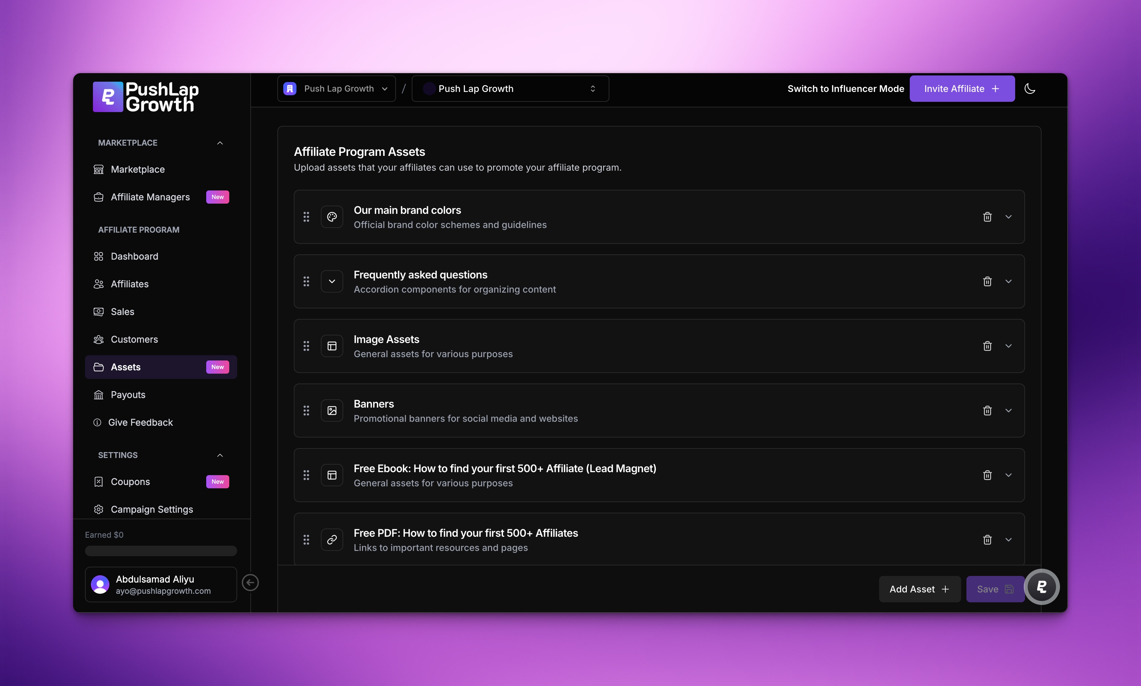Click the Earned $0 progress bar

click(160, 551)
